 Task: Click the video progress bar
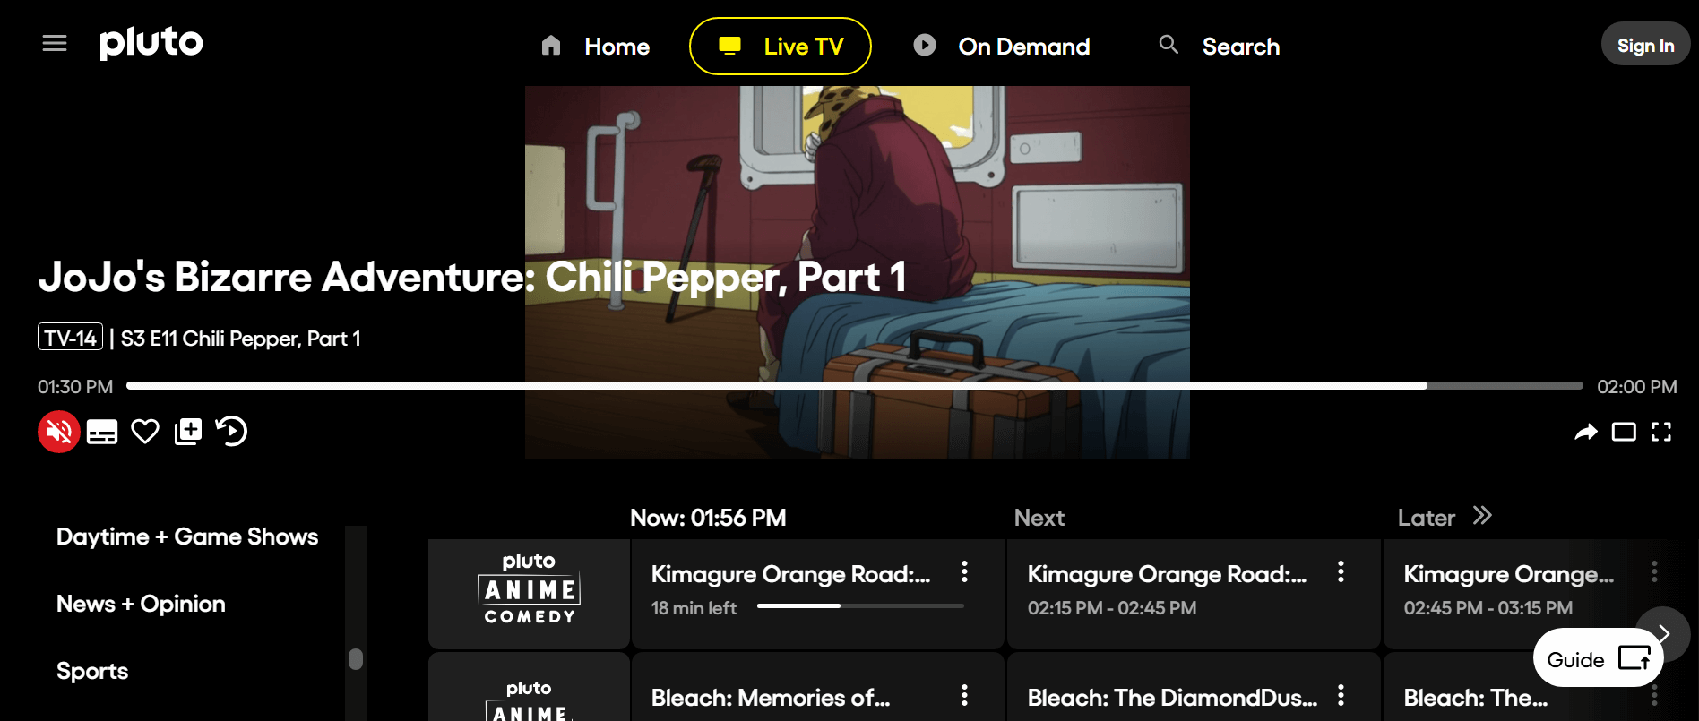[855, 386]
